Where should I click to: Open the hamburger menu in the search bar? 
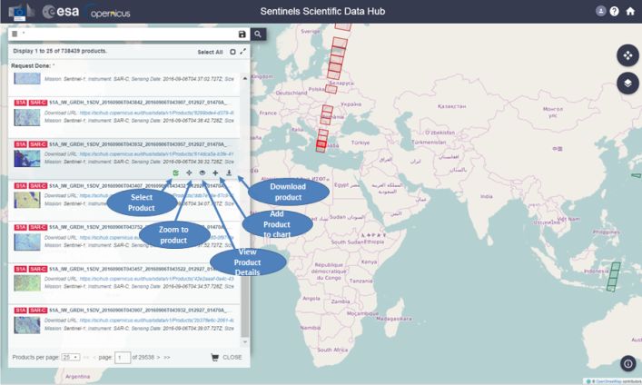pyautogui.click(x=15, y=34)
